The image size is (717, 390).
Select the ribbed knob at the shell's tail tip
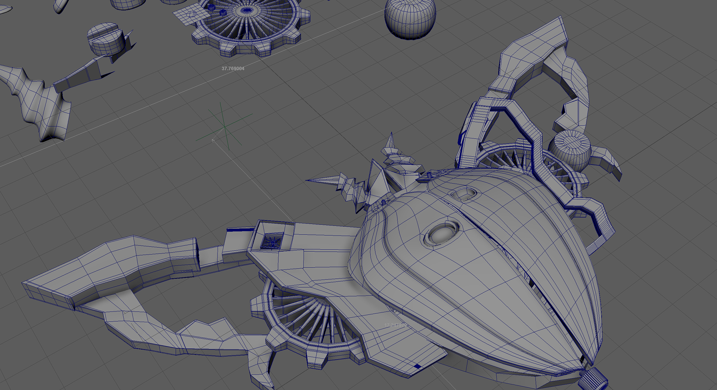click(x=593, y=379)
